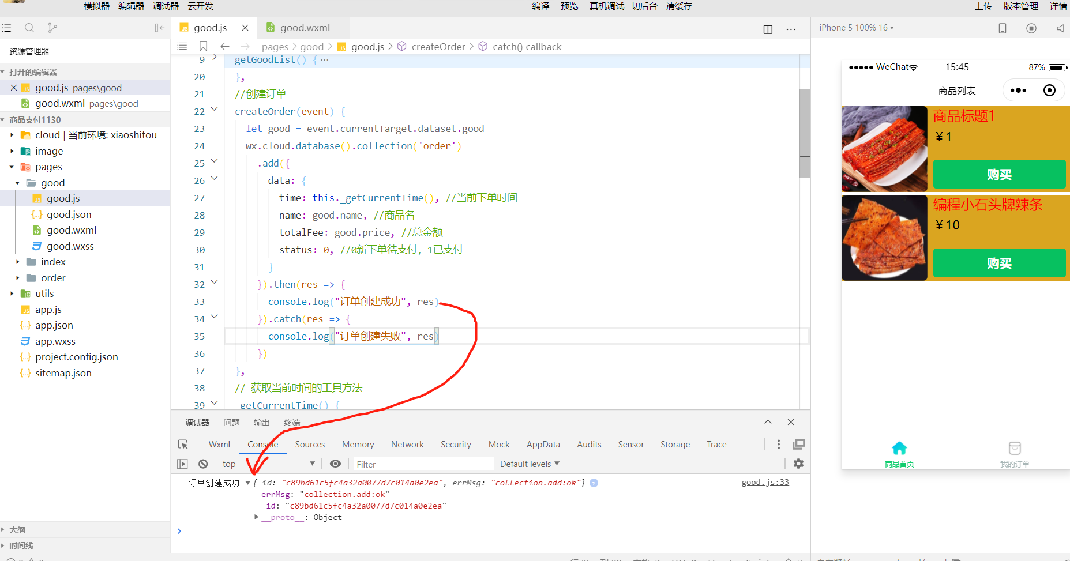This screenshot has height=561, width=1070.
Task: Toggle live expression eye icon
Action: click(335, 464)
